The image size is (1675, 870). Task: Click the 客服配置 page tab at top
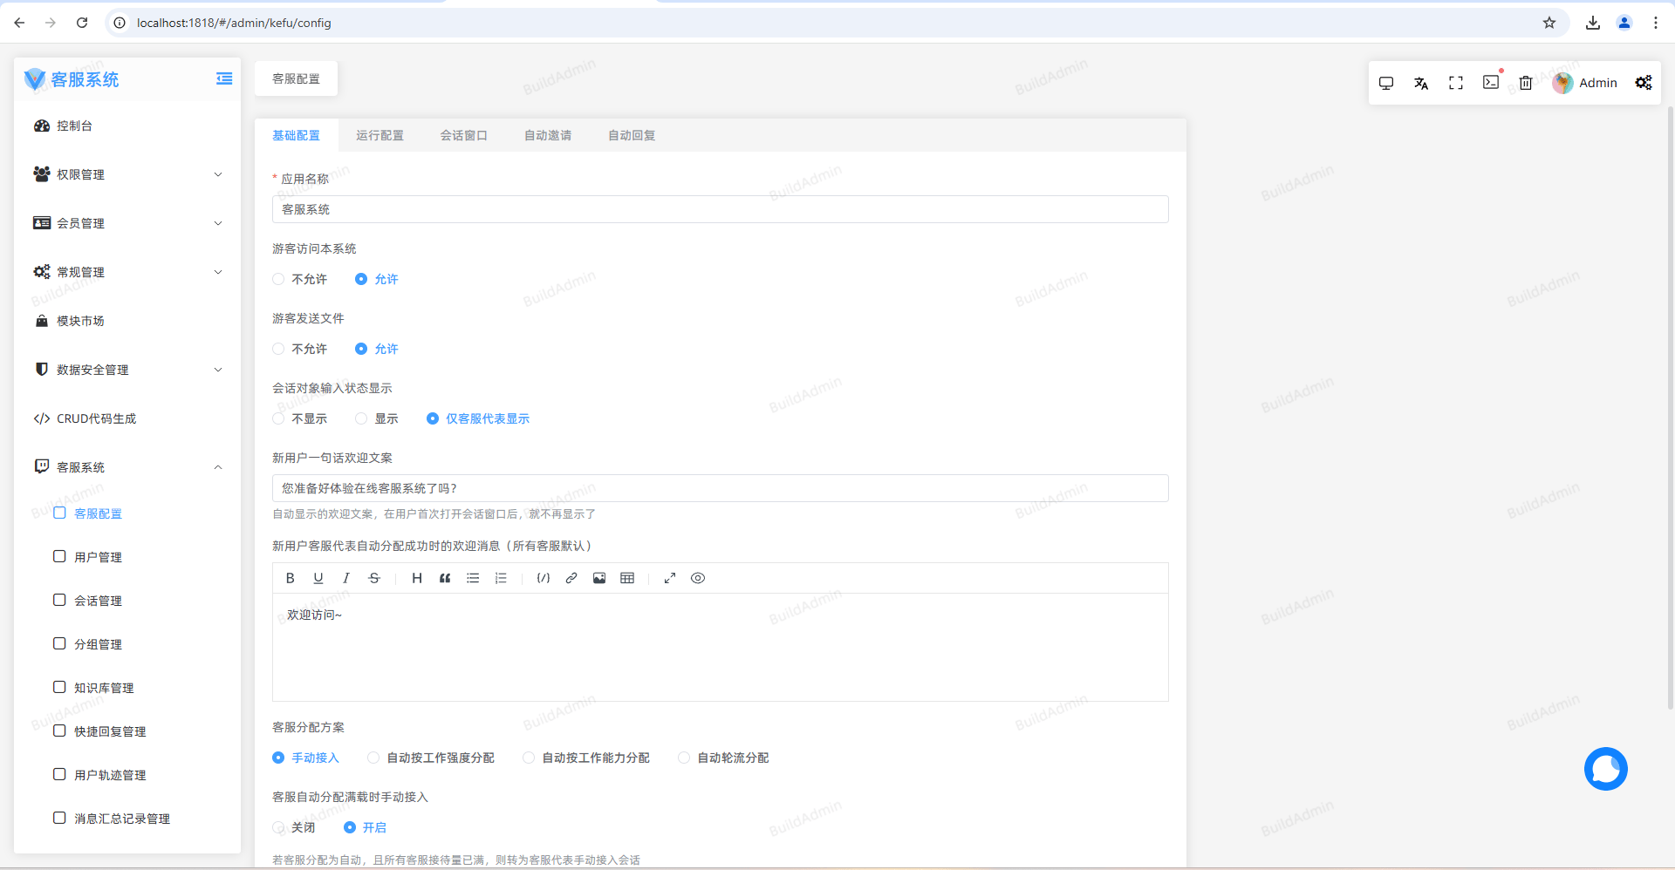point(296,78)
